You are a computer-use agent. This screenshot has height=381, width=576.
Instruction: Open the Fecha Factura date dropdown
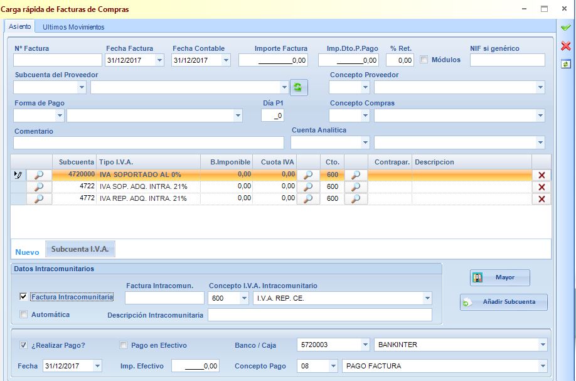159,60
